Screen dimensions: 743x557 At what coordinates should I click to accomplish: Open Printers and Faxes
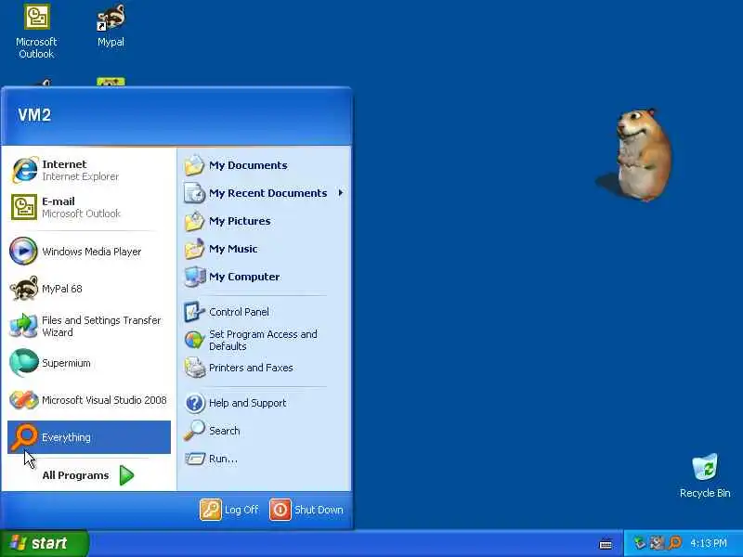(264, 368)
